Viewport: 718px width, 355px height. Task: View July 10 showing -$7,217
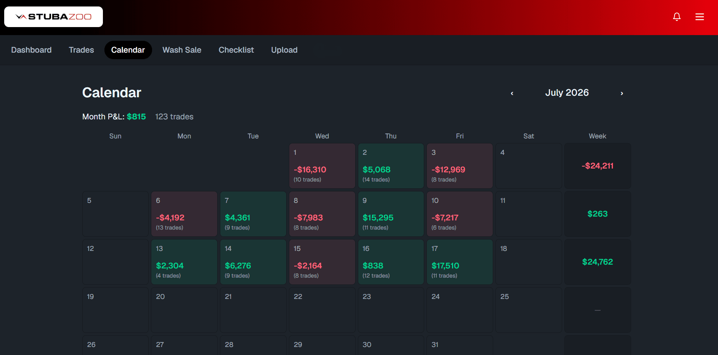coord(460,214)
